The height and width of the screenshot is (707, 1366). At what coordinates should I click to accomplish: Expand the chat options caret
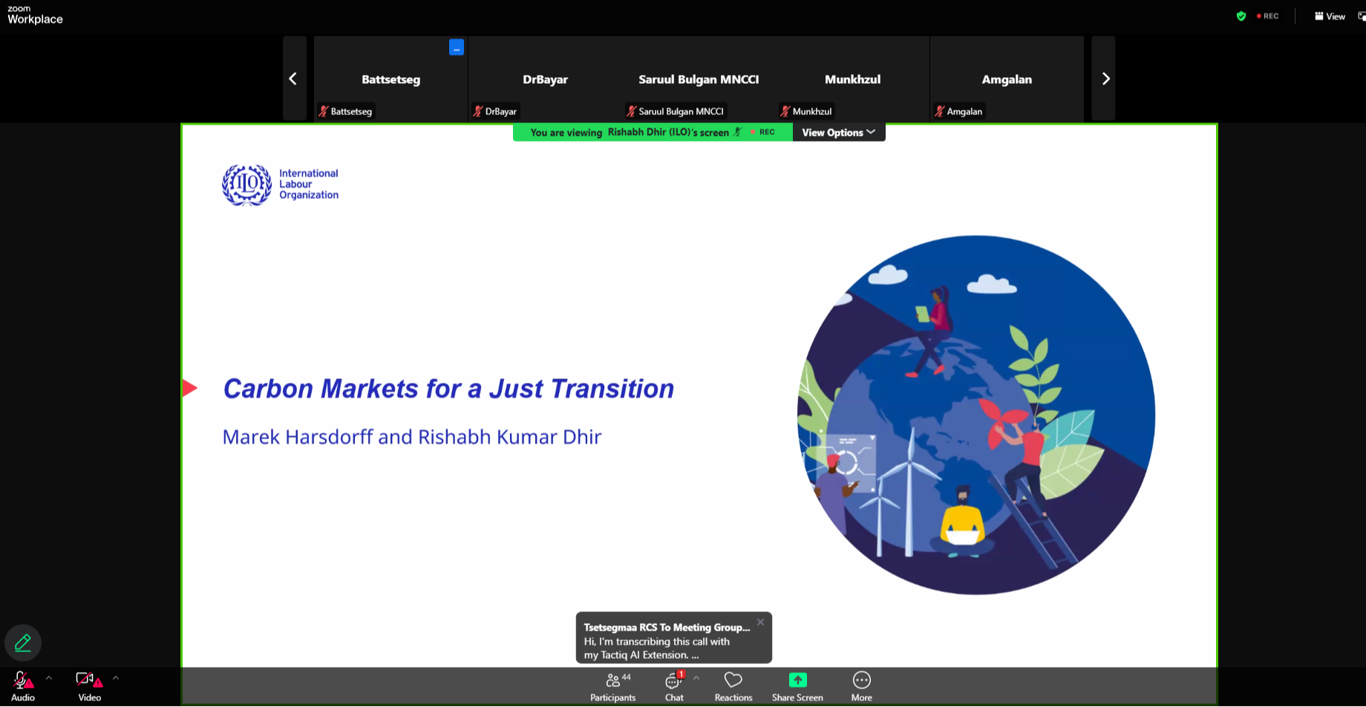(696, 677)
